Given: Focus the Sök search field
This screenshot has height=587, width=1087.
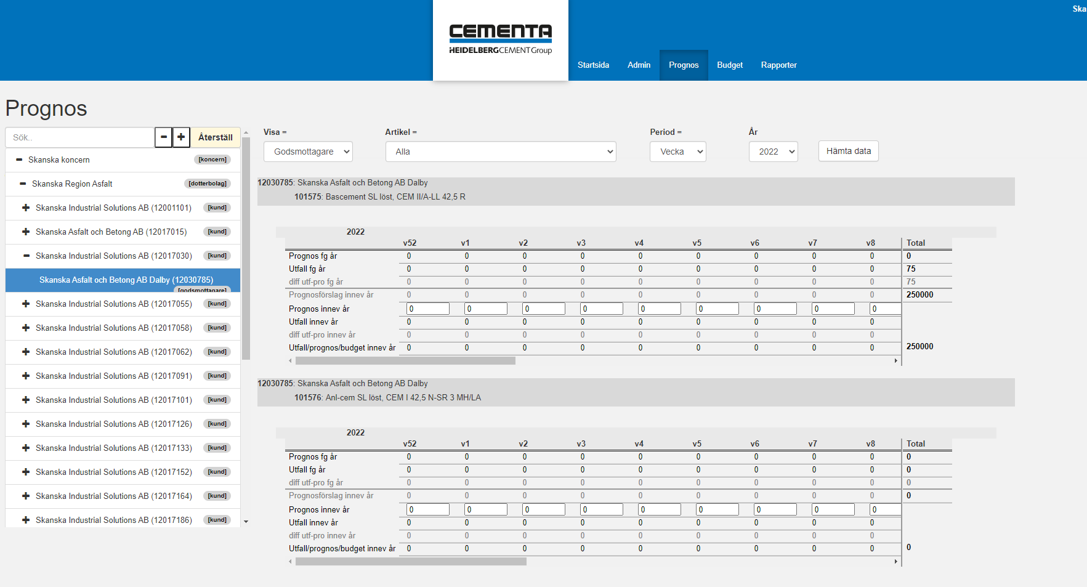Looking at the screenshot, I should pyautogui.click(x=79, y=137).
